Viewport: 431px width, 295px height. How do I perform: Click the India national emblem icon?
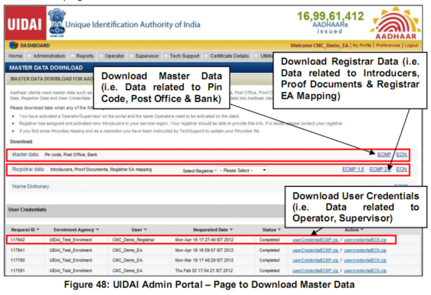pyautogui.click(x=56, y=24)
